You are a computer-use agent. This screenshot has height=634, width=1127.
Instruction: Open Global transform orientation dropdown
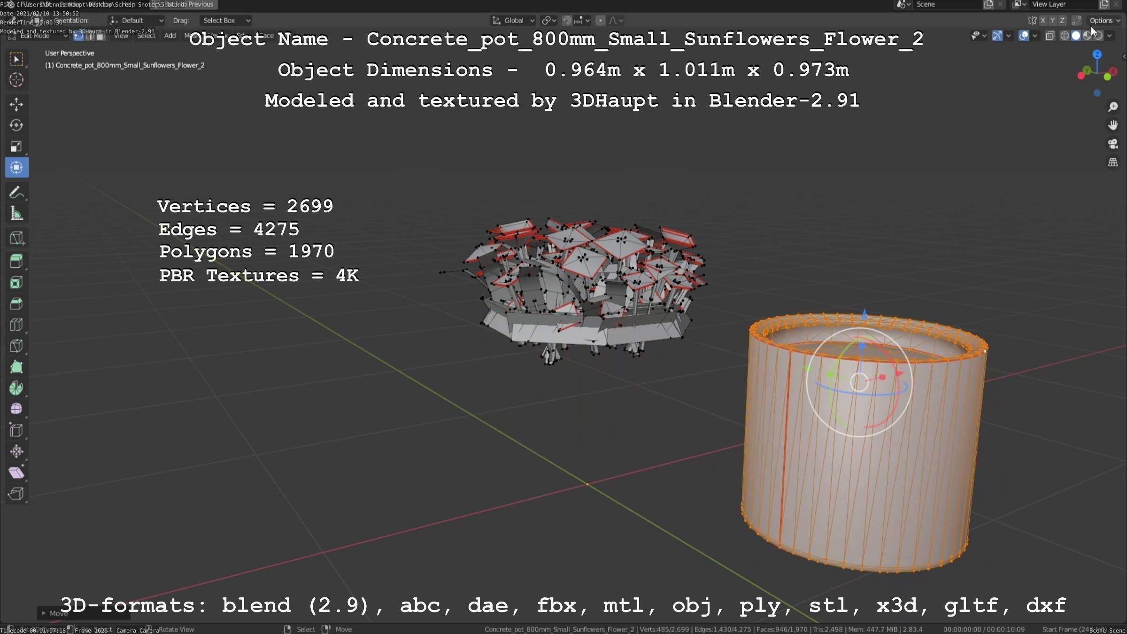point(513,21)
